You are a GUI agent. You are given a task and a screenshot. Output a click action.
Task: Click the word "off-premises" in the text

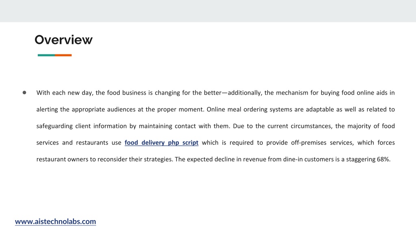click(309, 143)
